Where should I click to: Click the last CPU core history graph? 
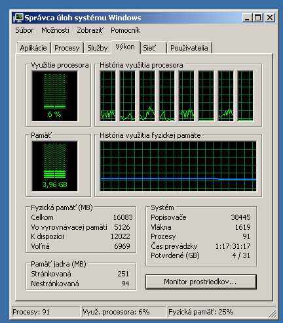pos(245,96)
